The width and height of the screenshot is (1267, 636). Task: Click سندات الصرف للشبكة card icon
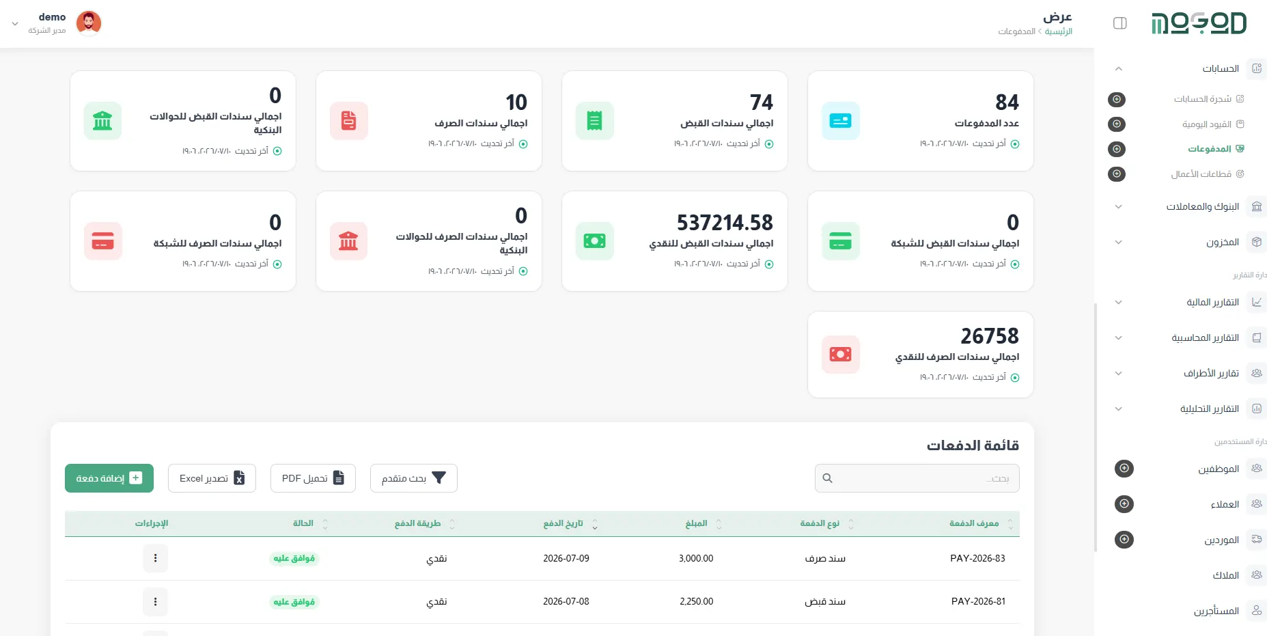pos(102,241)
